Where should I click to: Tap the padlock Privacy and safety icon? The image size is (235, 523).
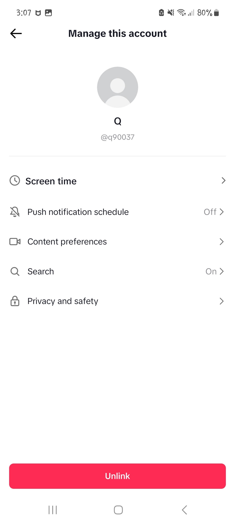15,301
